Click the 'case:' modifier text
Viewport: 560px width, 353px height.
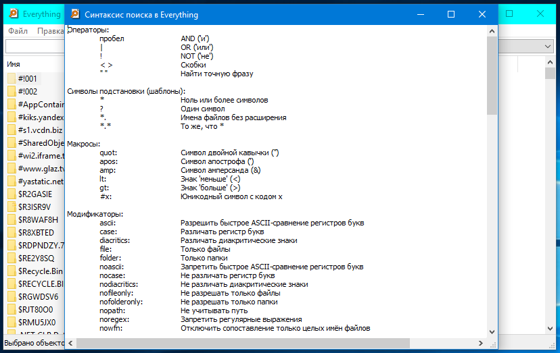tap(108, 232)
